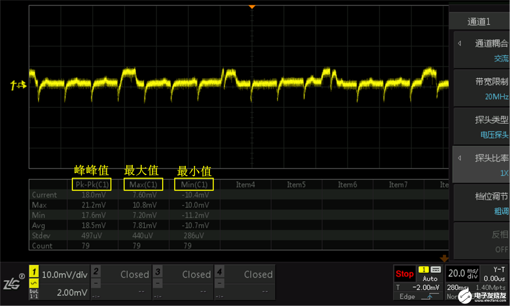
Task: Click the 280ms time span value
Action: [x=457, y=287]
